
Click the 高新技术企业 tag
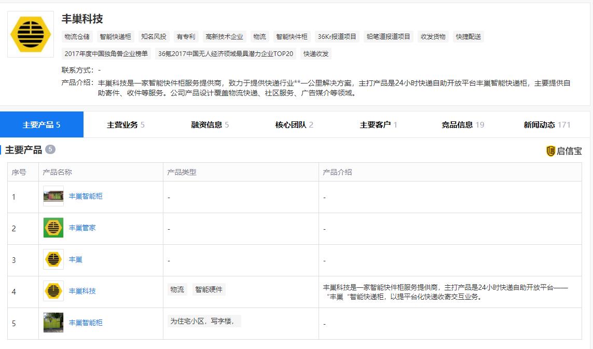(x=224, y=37)
